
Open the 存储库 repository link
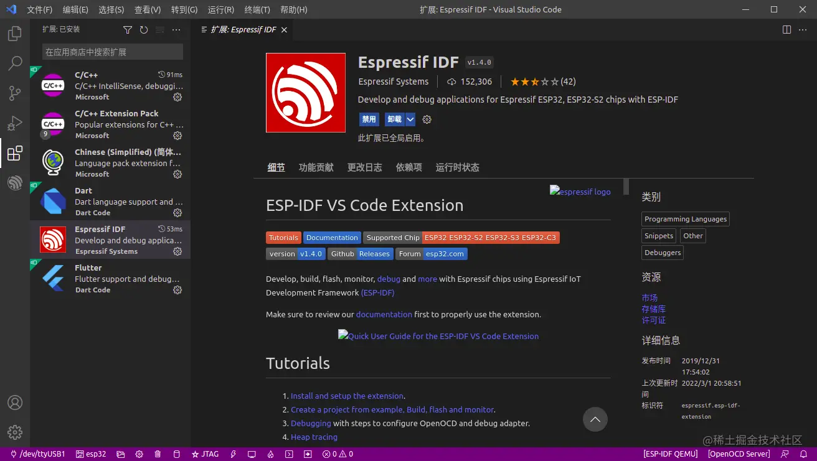[x=654, y=309]
